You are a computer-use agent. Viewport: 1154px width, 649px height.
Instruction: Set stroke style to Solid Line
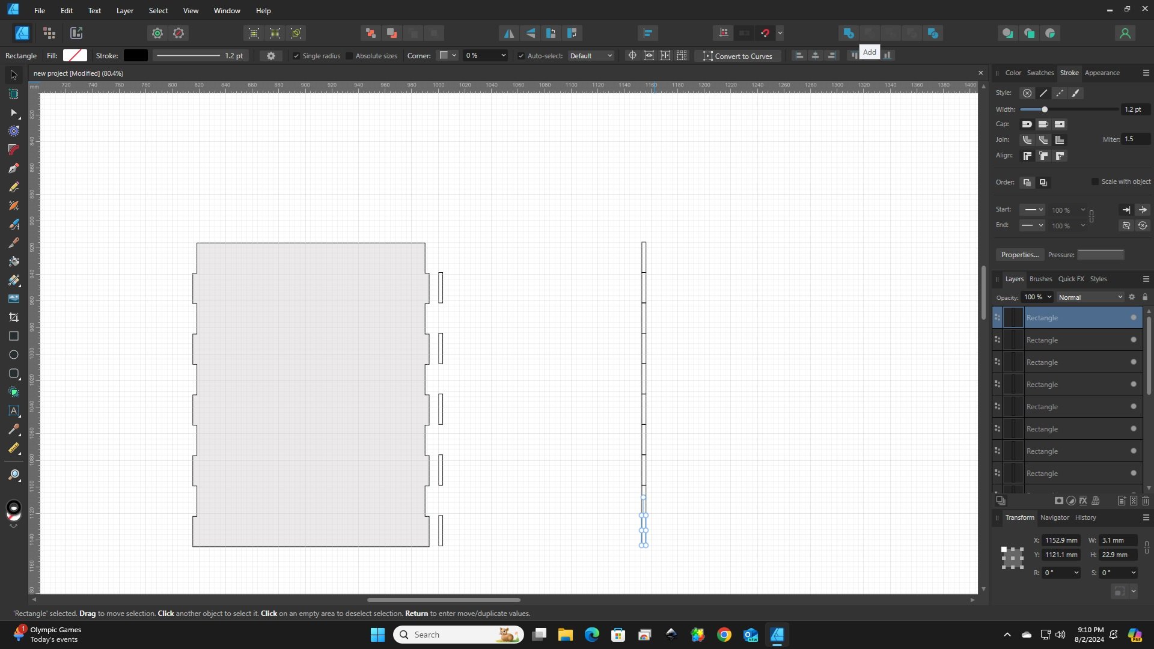(x=1043, y=93)
